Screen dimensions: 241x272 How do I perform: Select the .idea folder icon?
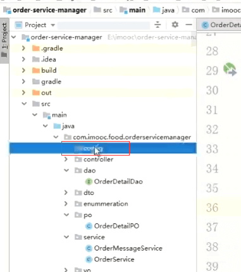point(36,59)
